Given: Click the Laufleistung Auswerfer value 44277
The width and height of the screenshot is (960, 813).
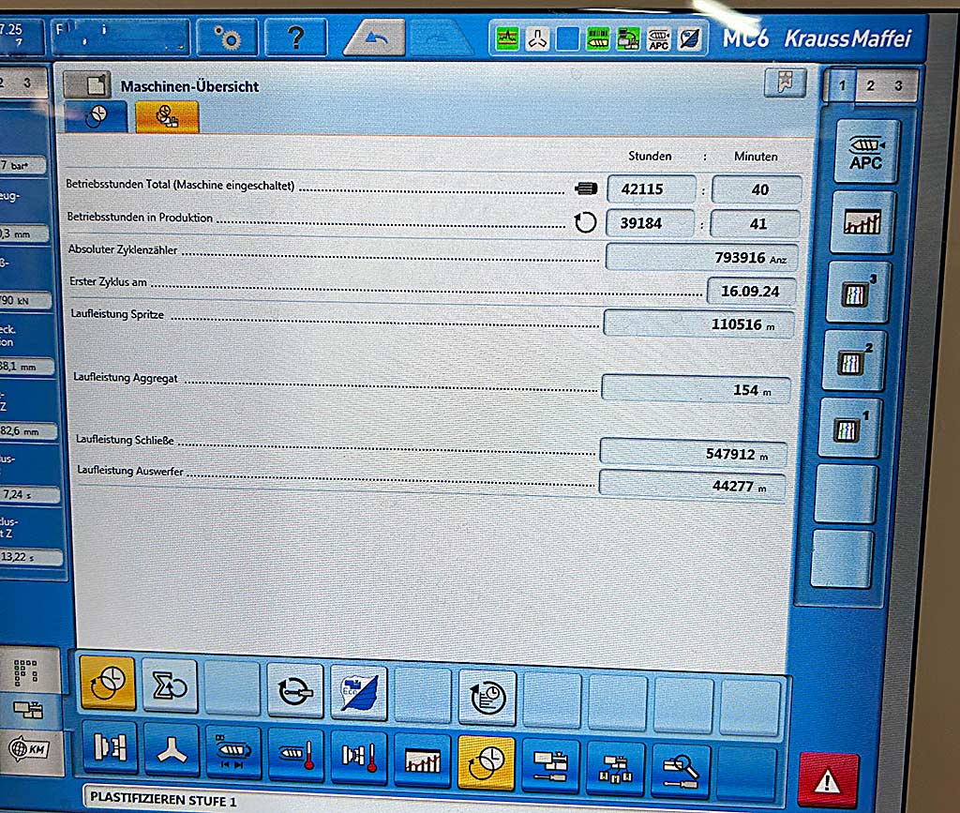Looking at the screenshot, I should point(692,486).
